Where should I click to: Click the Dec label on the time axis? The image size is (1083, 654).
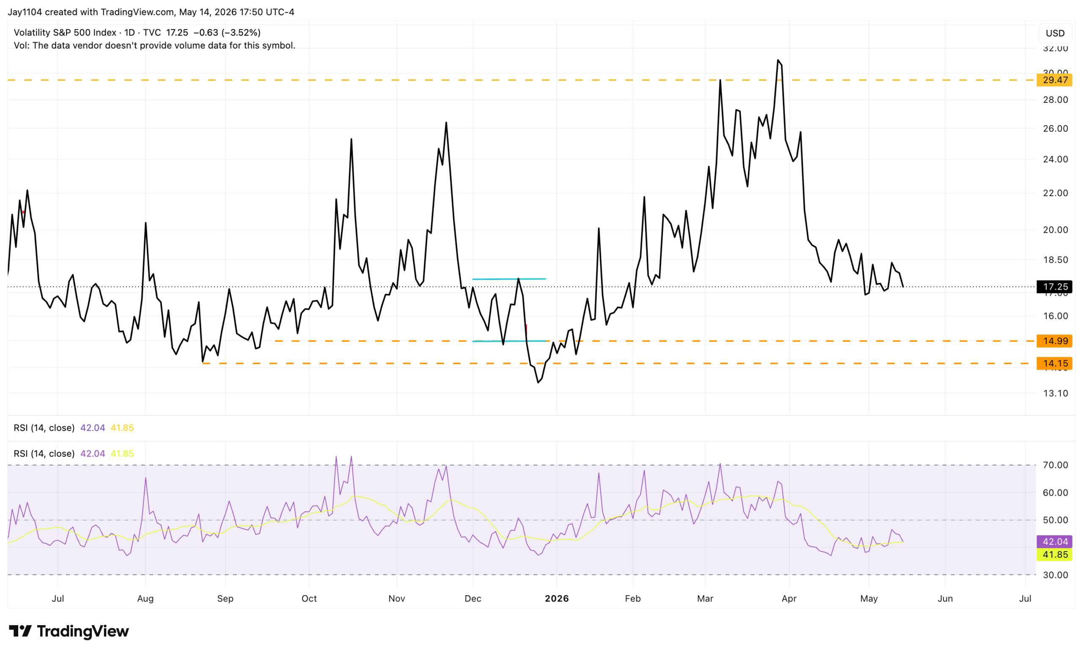(x=473, y=599)
